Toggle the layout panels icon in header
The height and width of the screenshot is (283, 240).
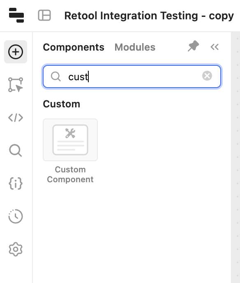pos(44,15)
